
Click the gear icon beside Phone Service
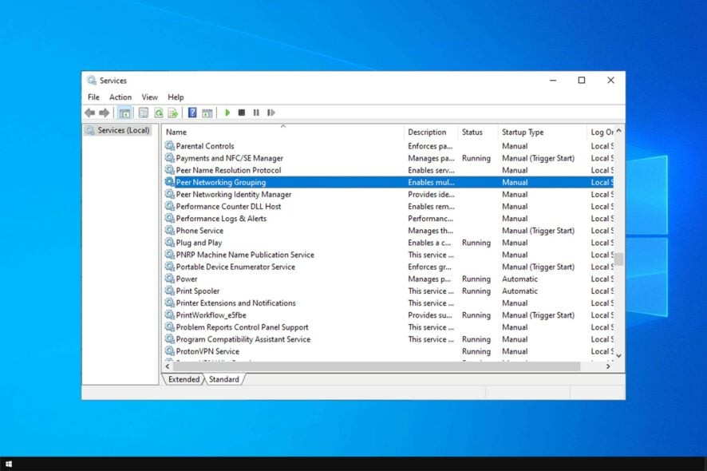(x=169, y=230)
